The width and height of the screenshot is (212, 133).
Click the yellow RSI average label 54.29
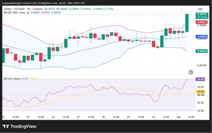200,92
